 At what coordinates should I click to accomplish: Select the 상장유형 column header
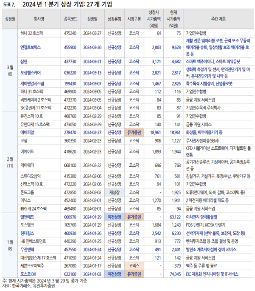pyautogui.click(x=114, y=19)
